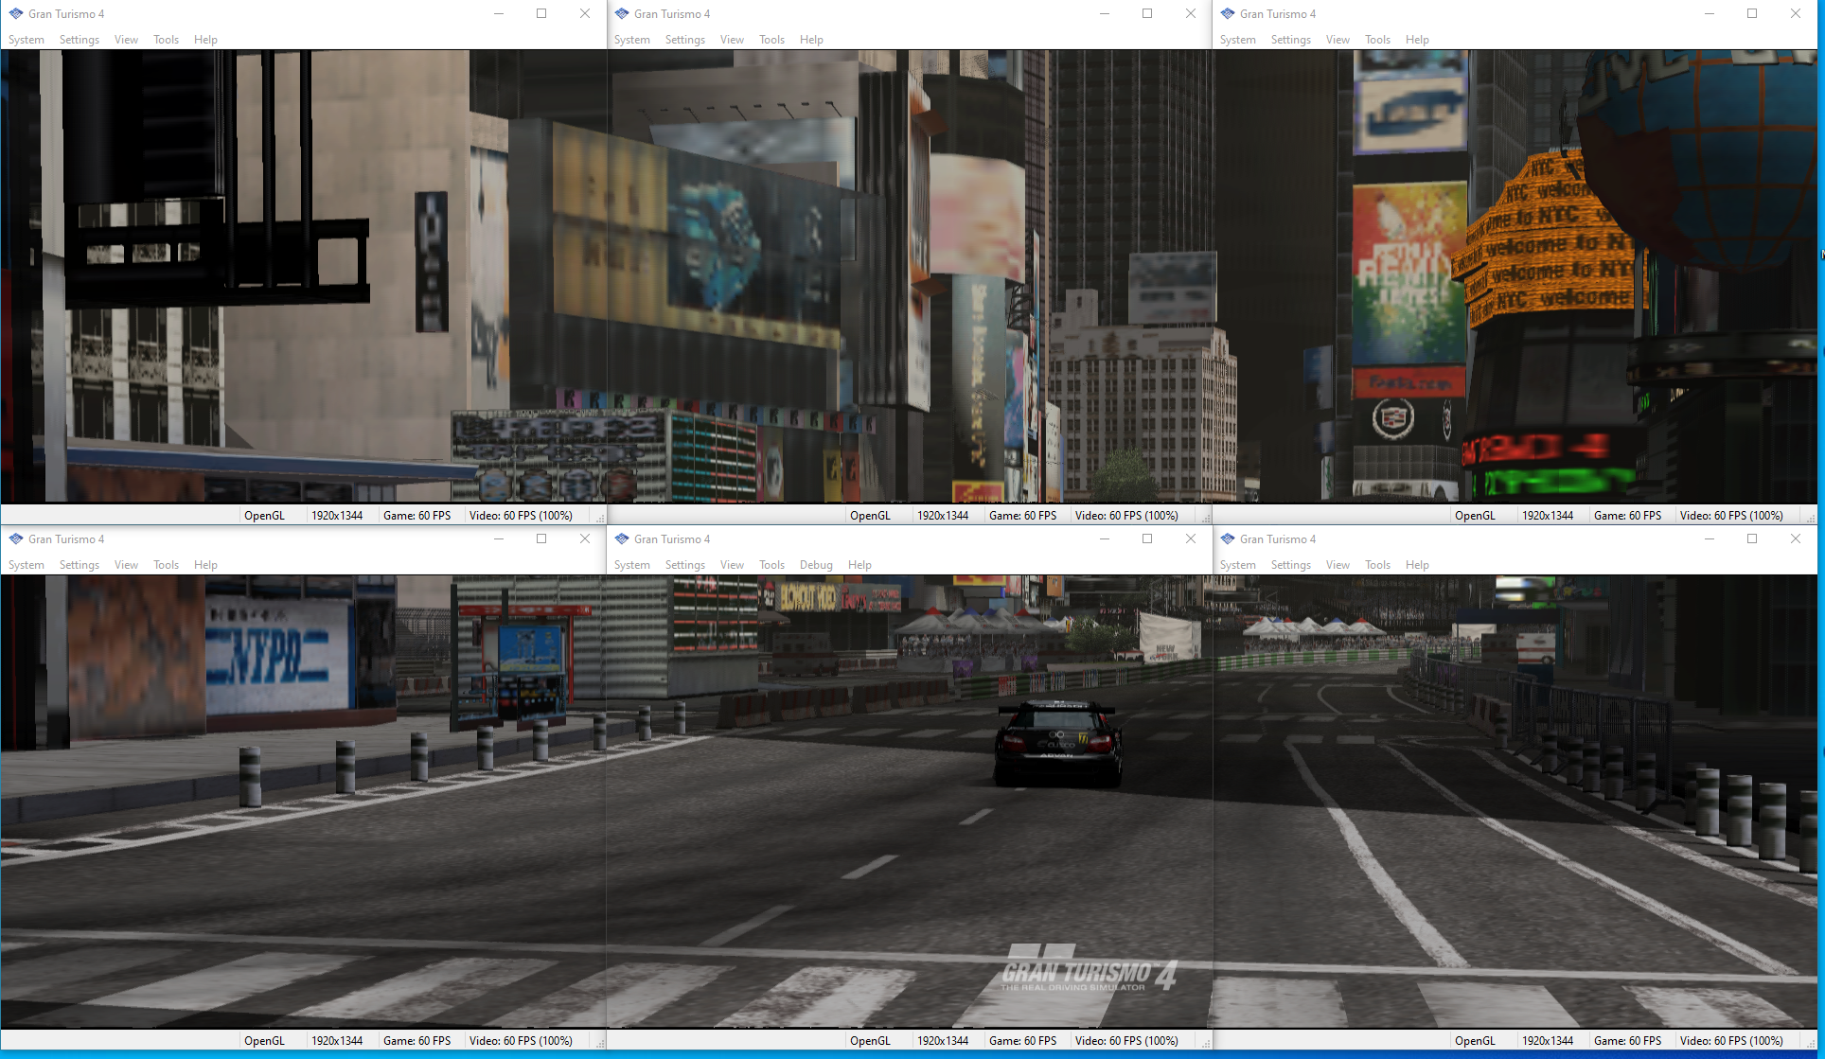Click Game: 60 FPS in bottom-middle status bar
The image size is (1825, 1059).
point(1022,1041)
